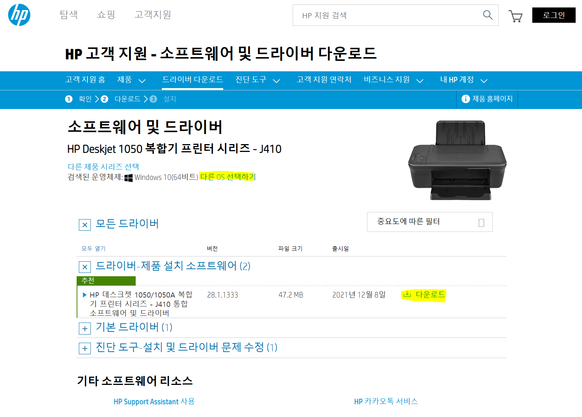The width and height of the screenshot is (582, 417).
Task: Open the 고객 지원 연락처 tab
Action: coord(324,80)
